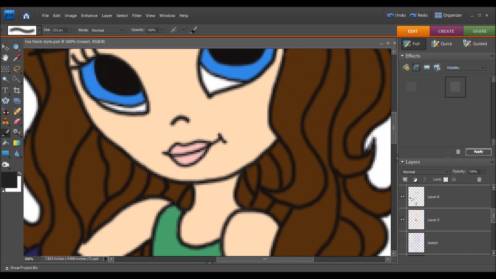The width and height of the screenshot is (496, 279).
Task: Select the Horizontal Type tool
Action: pyautogui.click(x=5, y=90)
